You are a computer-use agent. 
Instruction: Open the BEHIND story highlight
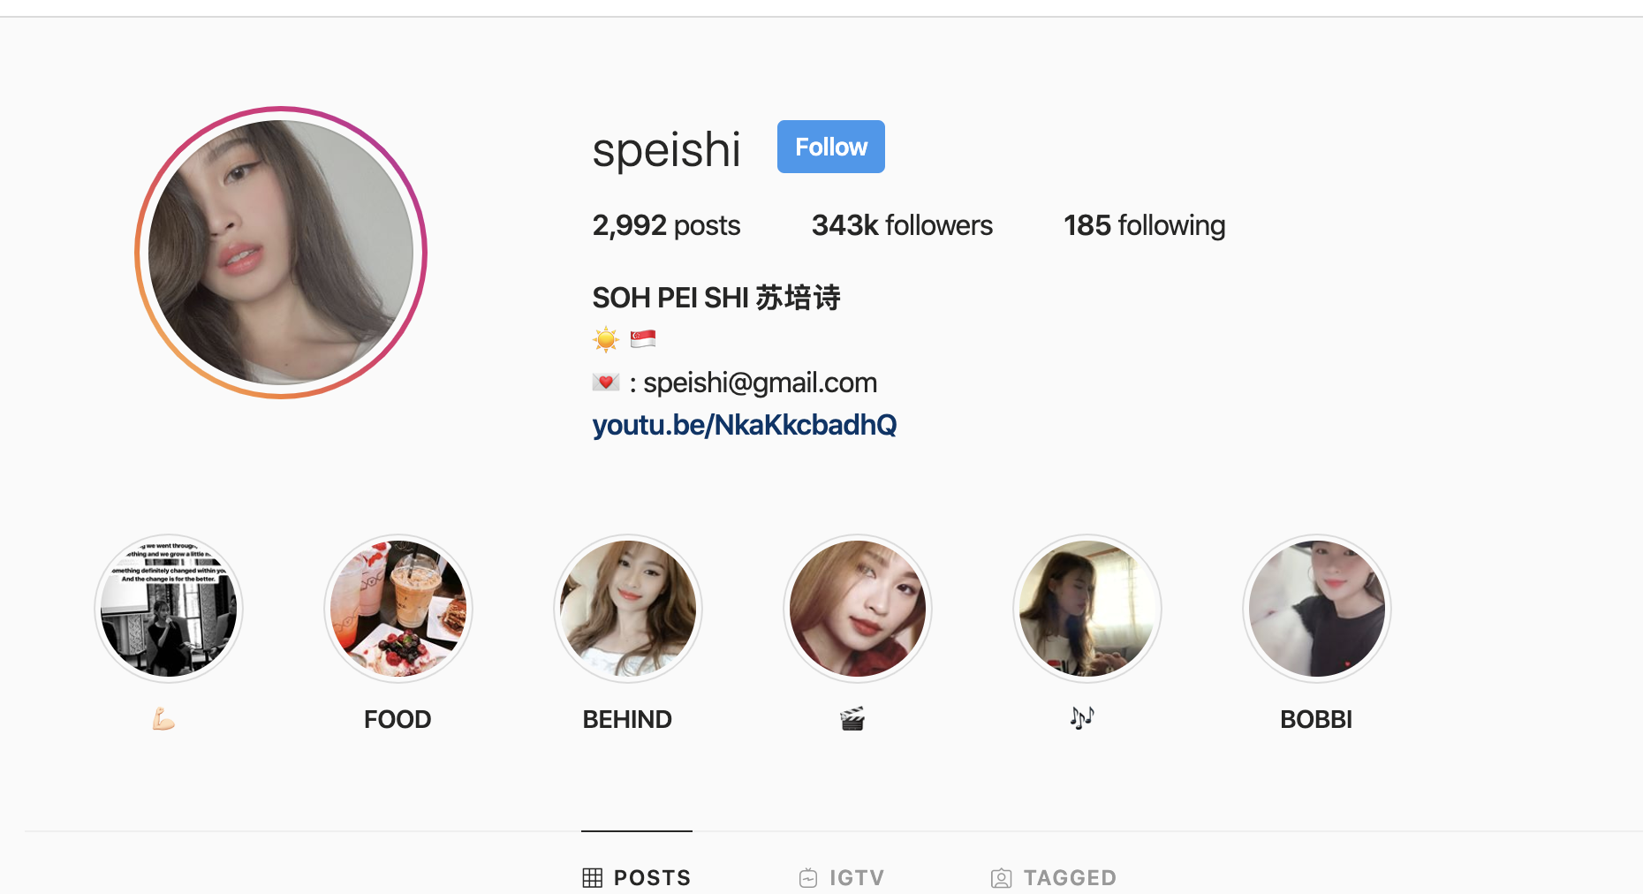[627, 609]
